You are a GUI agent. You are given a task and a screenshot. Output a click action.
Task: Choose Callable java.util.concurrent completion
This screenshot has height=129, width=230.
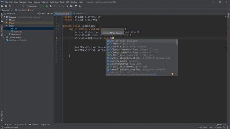coord(141,55)
